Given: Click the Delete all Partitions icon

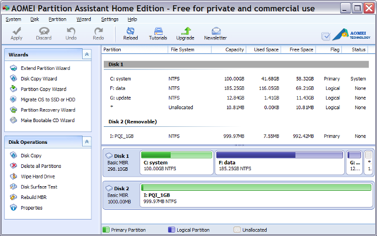Looking at the screenshot, I should (13, 166).
